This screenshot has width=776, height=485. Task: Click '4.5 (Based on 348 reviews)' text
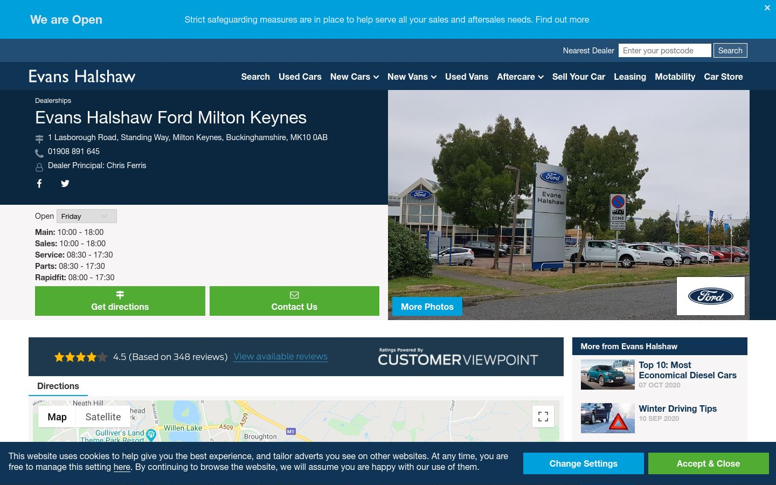(x=170, y=357)
